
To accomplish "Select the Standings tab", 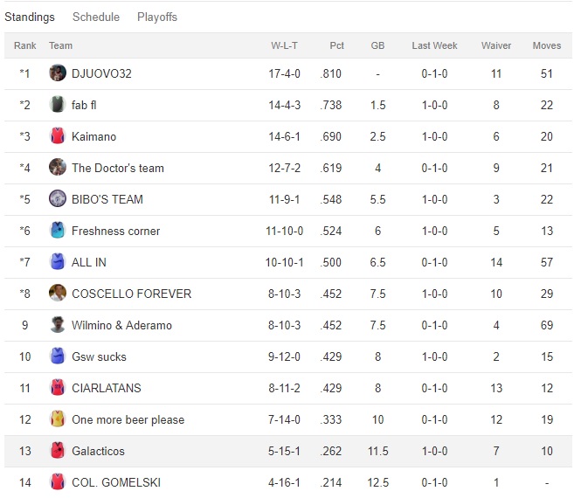I will [x=30, y=17].
